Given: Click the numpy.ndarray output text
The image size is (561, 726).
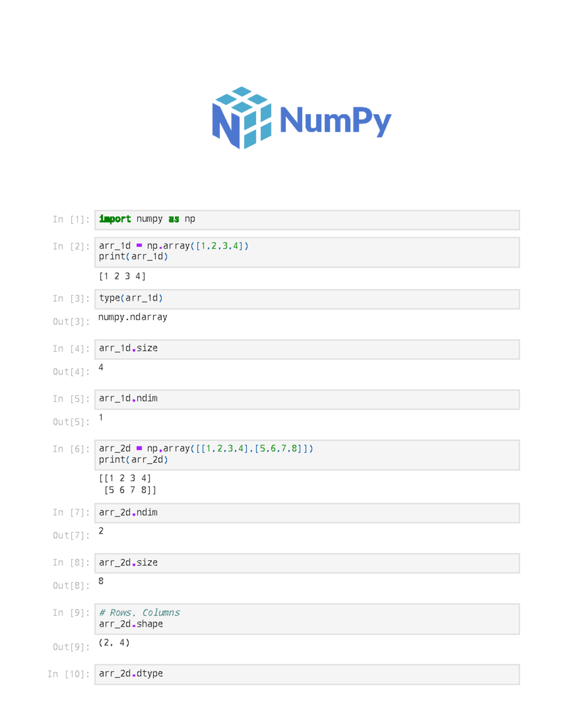Looking at the screenshot, I should [133, 317].
